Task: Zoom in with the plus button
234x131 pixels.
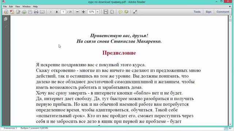Action: pyautogui.click(x=83, y=12)
